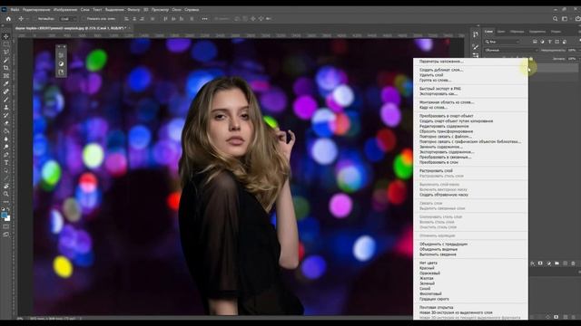Select the Gradient tool
Viewport: 581px width, 326px height.
6,130
